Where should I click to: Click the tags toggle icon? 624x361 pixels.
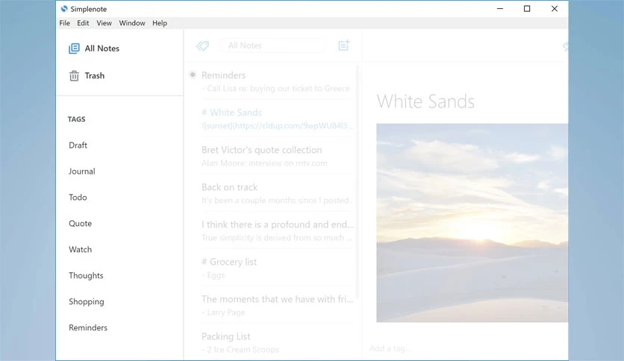pos(202,45)
